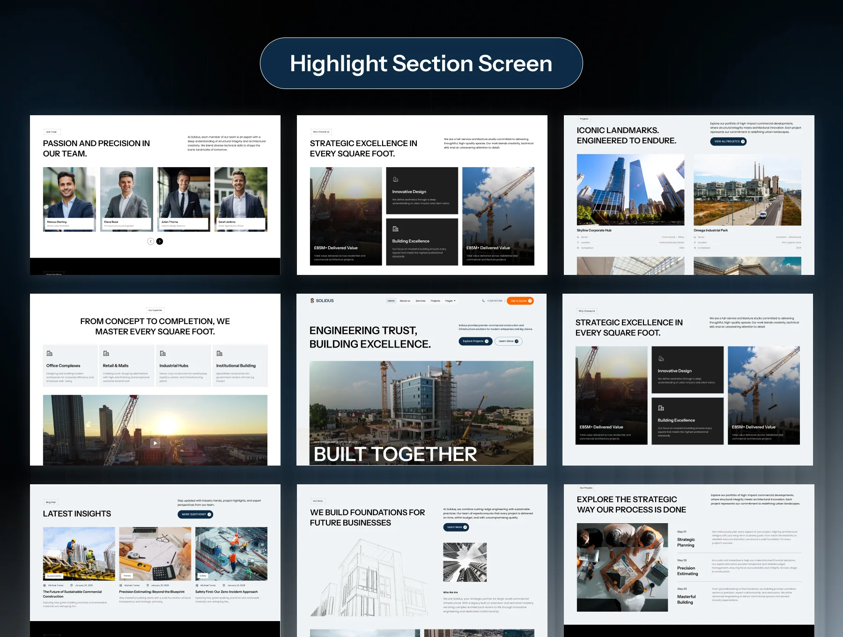Click the Institutional Building icon
The image size is (843, 637).
click(220, 353)
